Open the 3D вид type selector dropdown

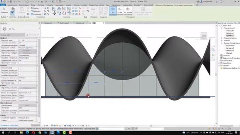(x=39, y=29)
